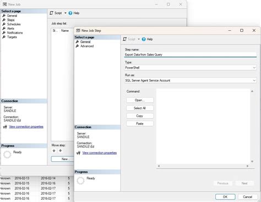Select General page in New Job Step
Viewport: 261px width, 202px height.
(85, 42)
